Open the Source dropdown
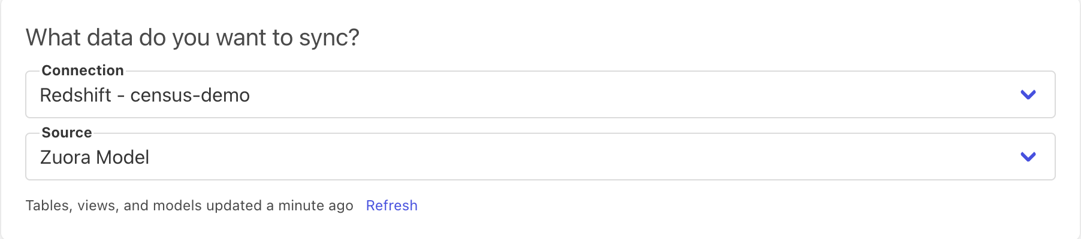1081x239 pixels. [539, 157]
